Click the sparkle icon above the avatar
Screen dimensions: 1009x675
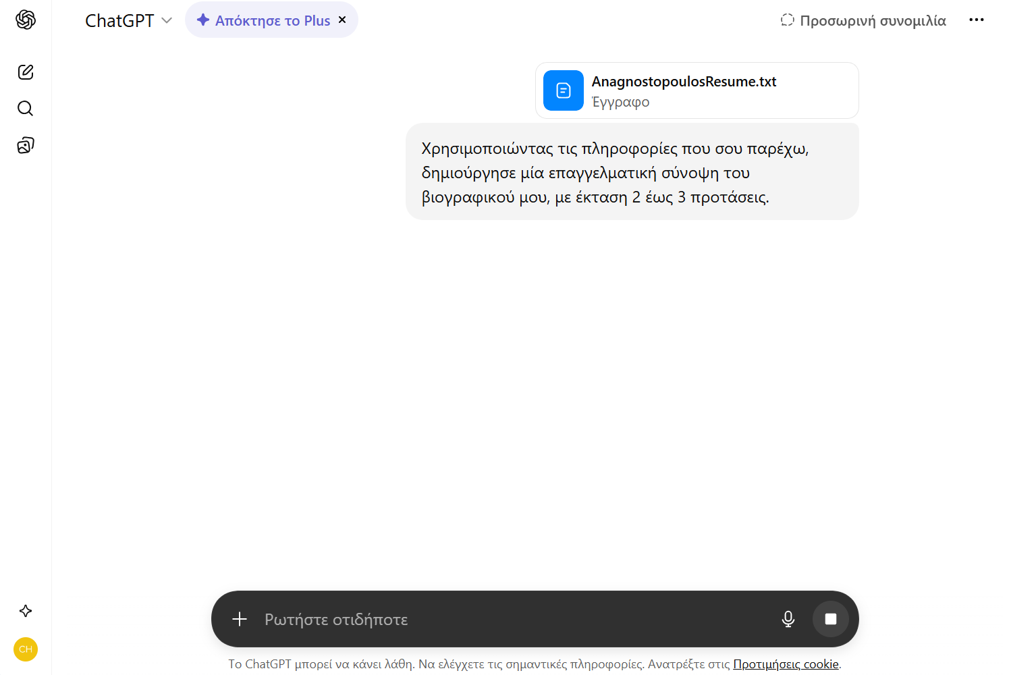coord(26,611)
